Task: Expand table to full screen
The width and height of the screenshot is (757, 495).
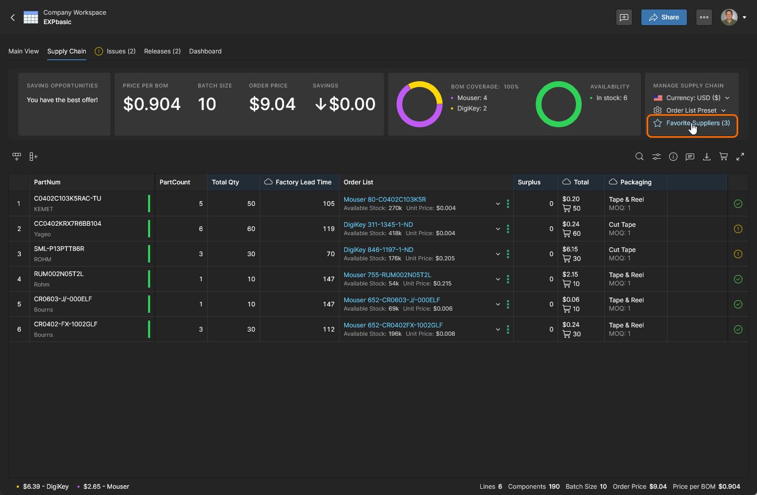Action: click(740, 157)
